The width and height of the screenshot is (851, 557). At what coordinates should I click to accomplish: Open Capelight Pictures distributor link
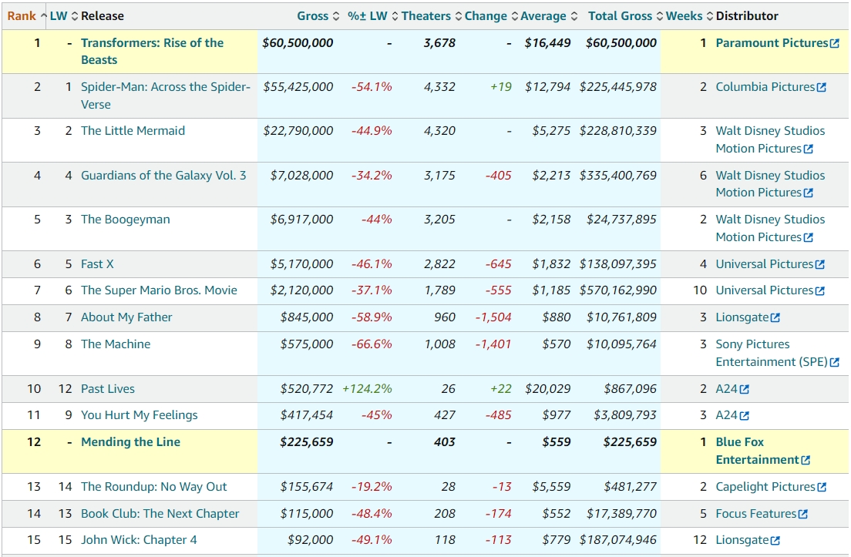[765, 486]
